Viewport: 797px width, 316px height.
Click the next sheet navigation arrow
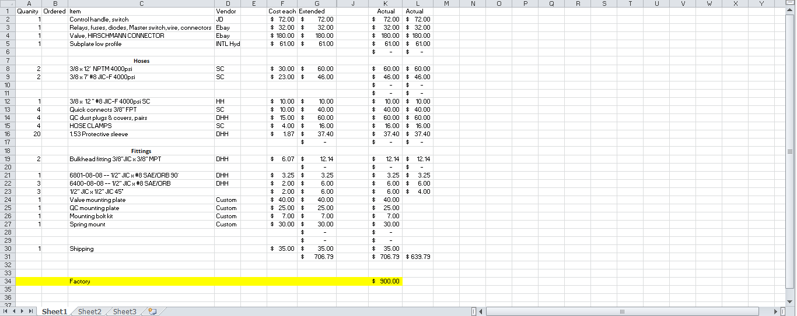[x=23, y=311]
